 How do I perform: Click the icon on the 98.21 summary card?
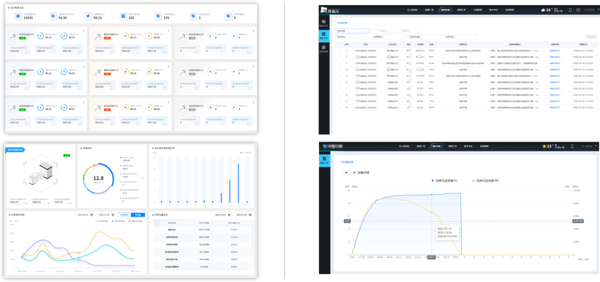click(x=88, y=16)
